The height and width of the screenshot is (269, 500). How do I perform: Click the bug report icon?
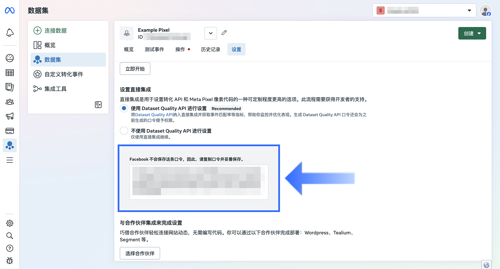10,261
